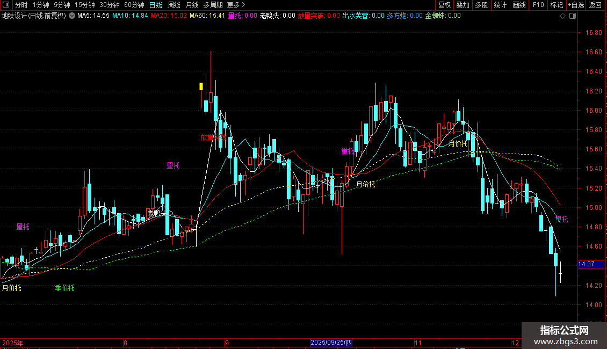The width and height of the screenshot is (607, 349).
Task: Click month 11 on the time axis
Action: 418,343
